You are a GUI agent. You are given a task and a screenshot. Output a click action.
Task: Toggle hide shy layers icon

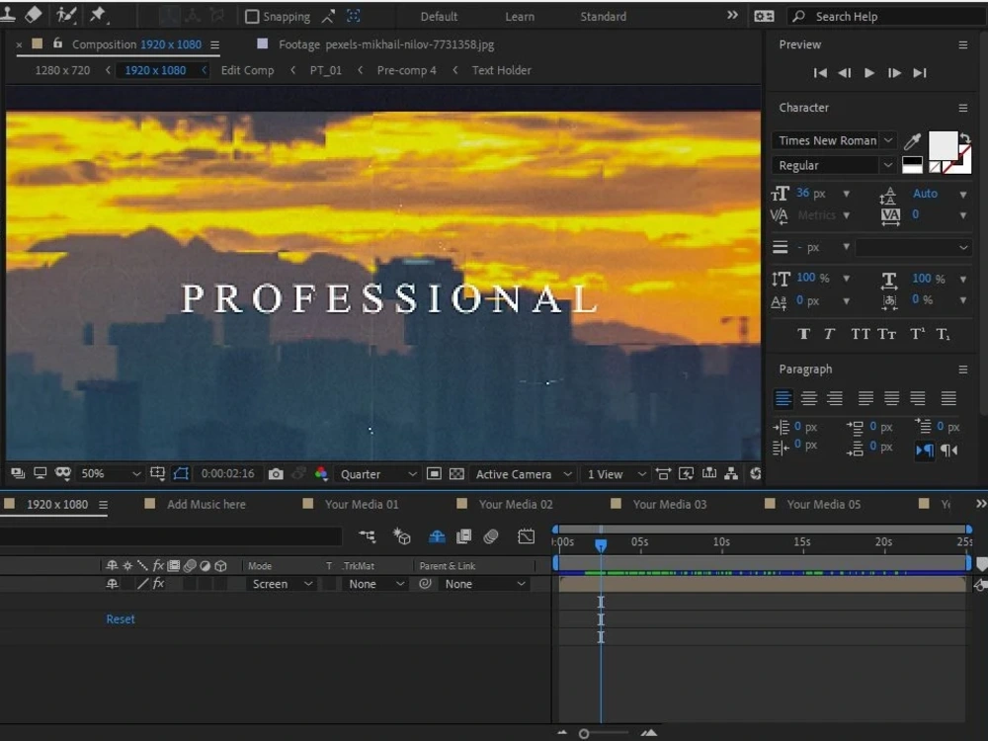437,536
